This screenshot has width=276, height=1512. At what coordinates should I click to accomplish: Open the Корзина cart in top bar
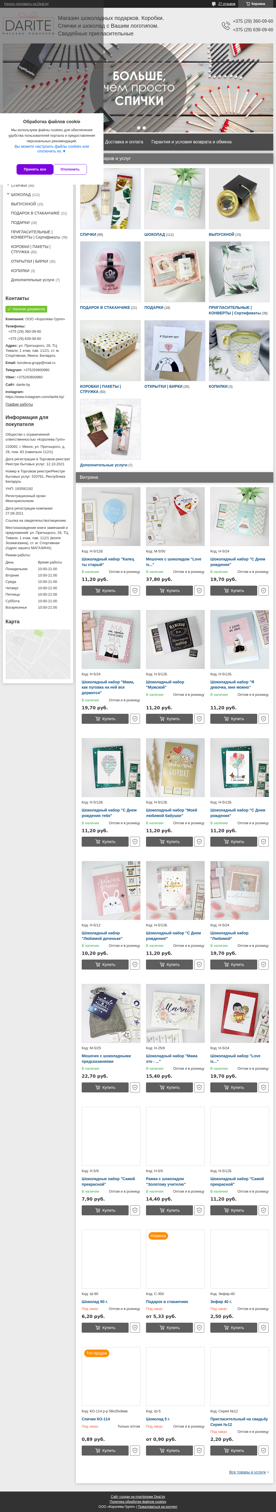coord(256,4)
